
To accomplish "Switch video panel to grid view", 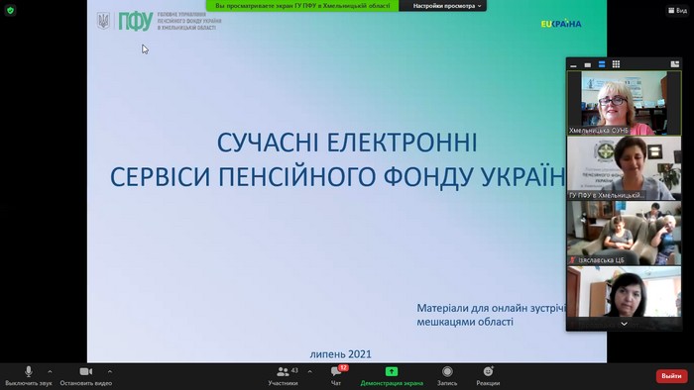I will [x=616, y=64].
